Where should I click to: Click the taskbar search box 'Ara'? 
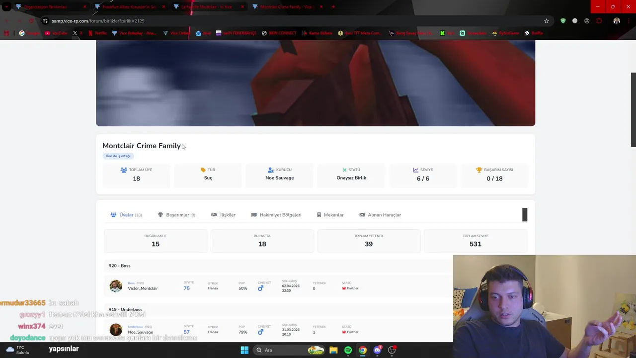pos(290,350)
